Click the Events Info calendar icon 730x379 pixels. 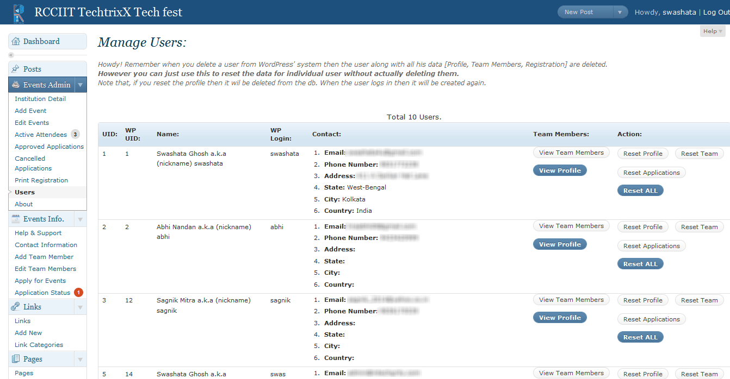point(16,219)
